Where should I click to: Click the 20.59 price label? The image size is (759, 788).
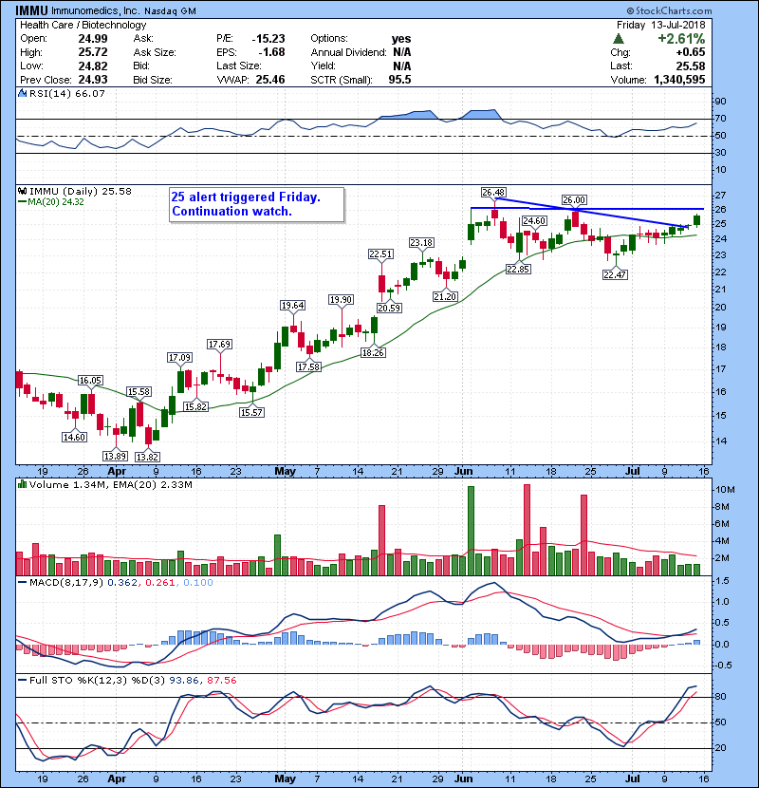click(x=389, y=308)
